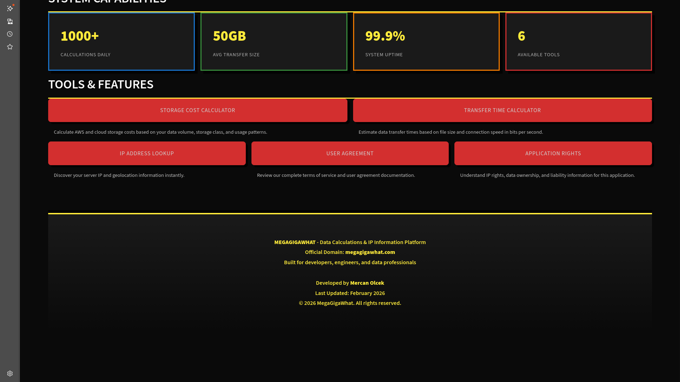Select the 50GB Avg Transfer Size card
The image size is (680, 382).
click(x=273, y=41)
